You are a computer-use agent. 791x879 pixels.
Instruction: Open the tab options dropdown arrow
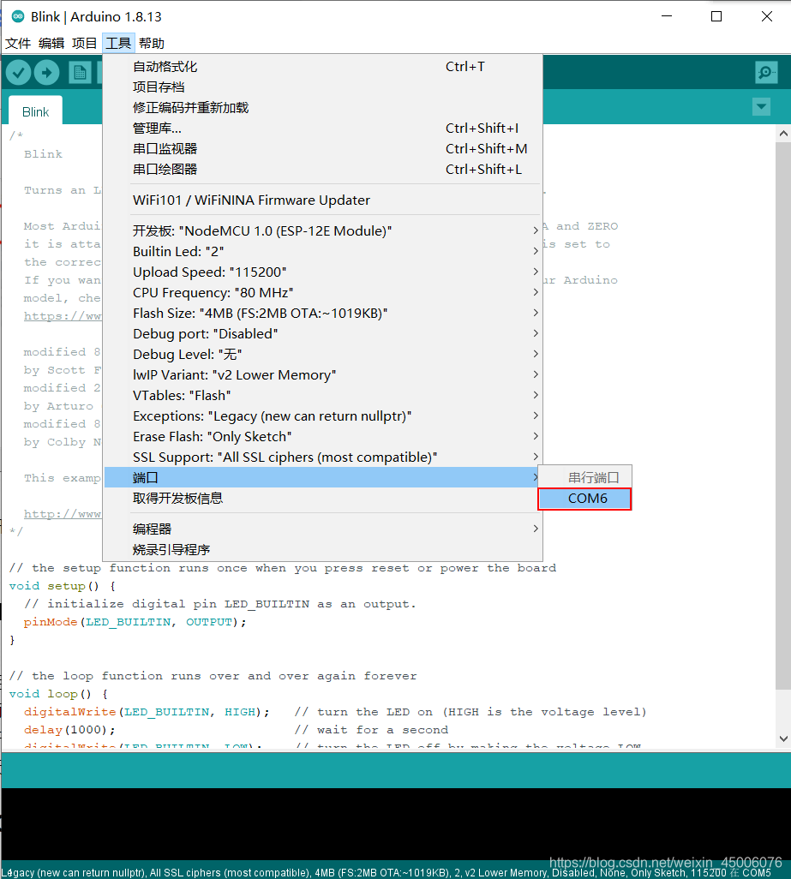pyautogui.click(x=761, y=106)
